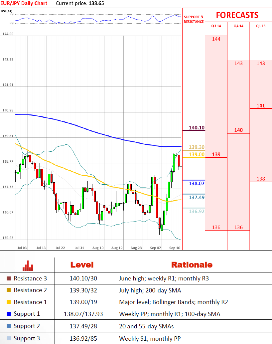Screen dimensions: 272x344
Task: Click the level cell 140.10/30
Action: click(x=83, y=278)
